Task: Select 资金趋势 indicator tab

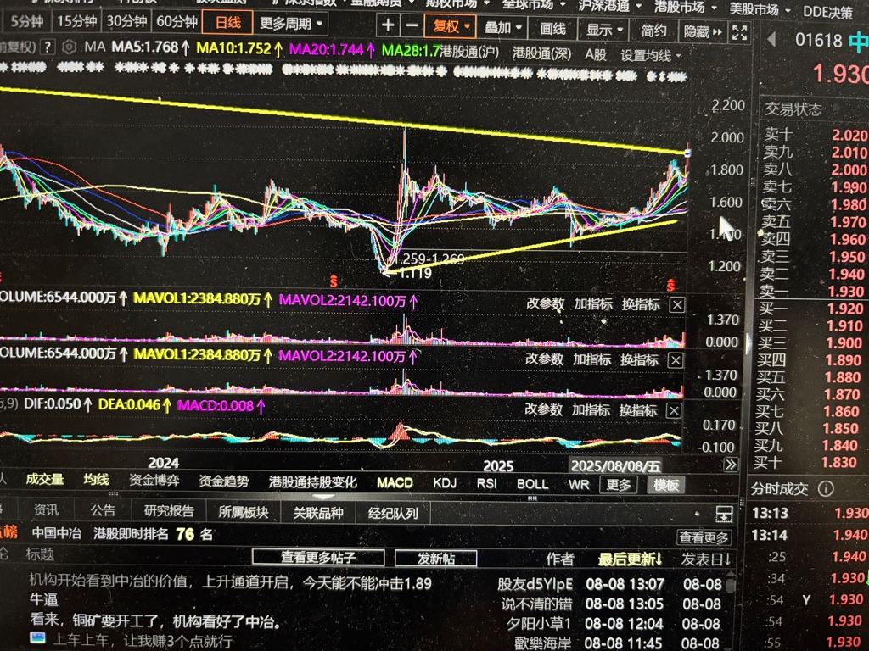Action: pyautogui.click(x=224, y=481)
